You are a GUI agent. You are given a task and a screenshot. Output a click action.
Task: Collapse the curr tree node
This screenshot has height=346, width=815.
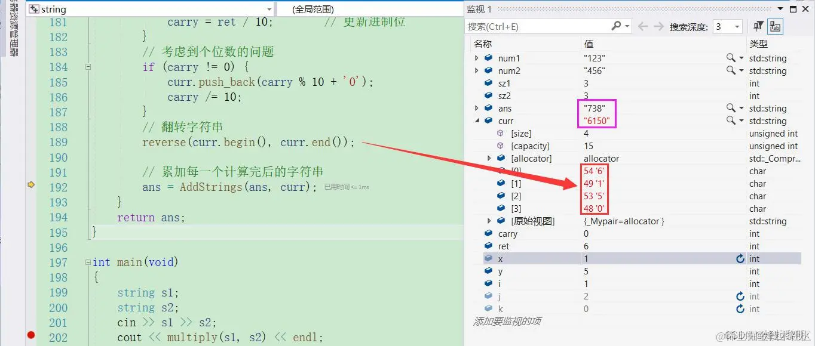click(x=477, y=121)
